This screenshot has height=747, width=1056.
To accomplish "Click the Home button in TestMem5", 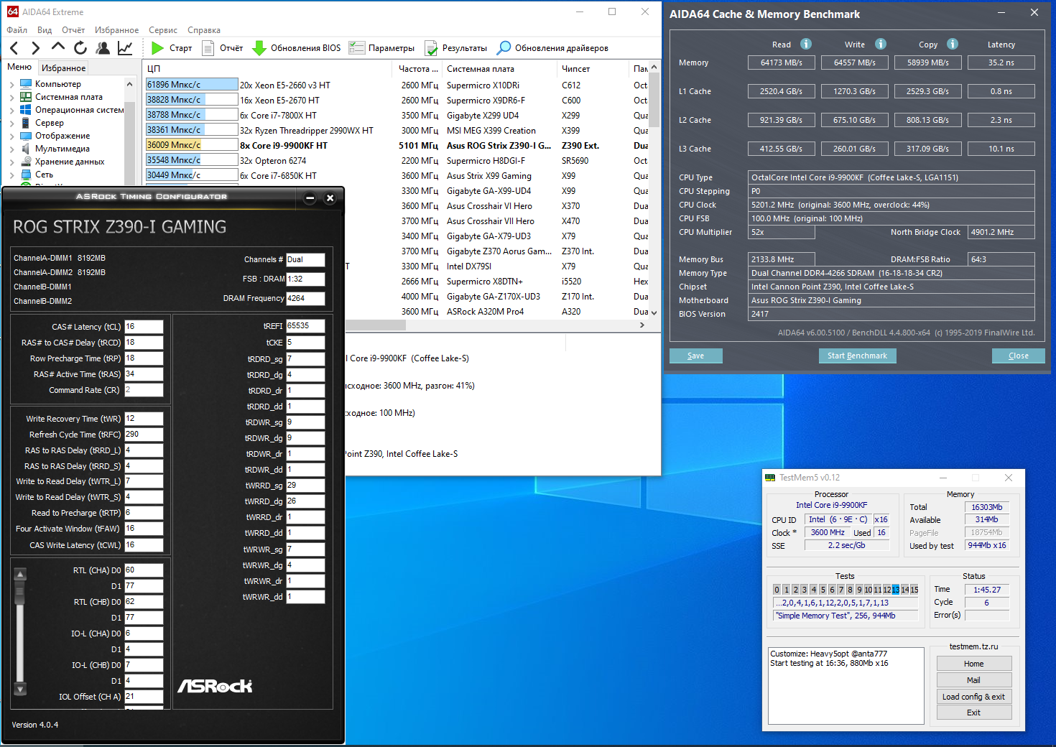I will point(974,664).
